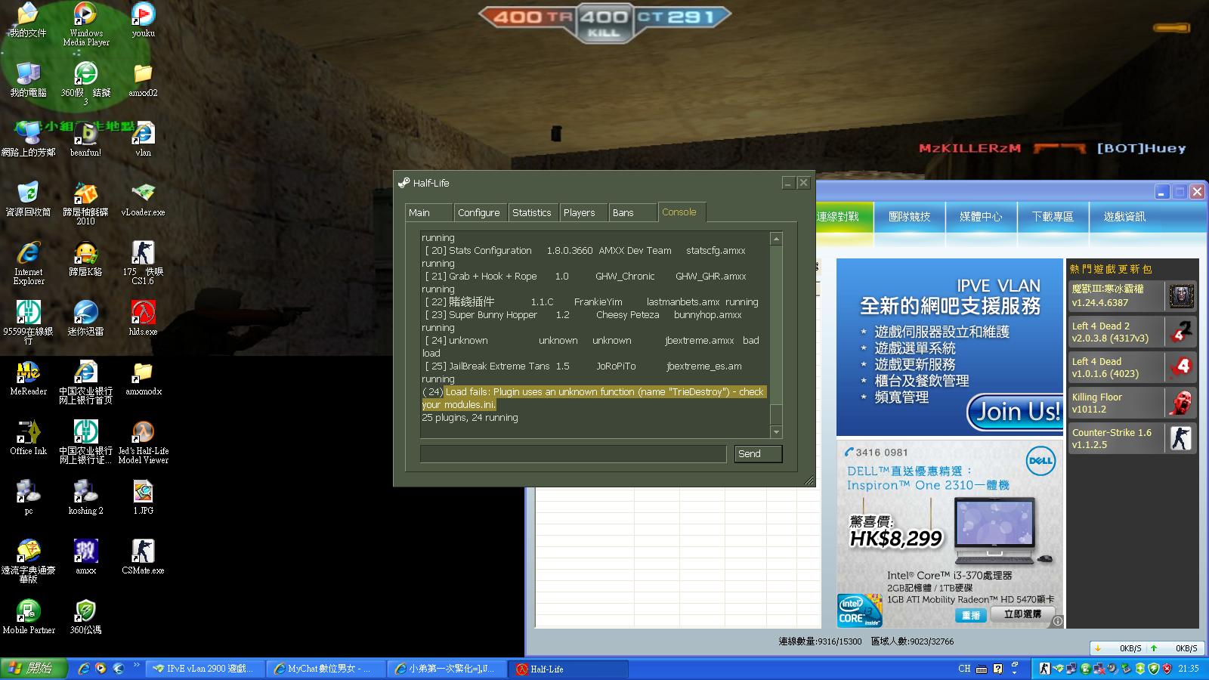Viewport: 1209px width, 680px height.
Task: Switch to MyChat taskbar item
Action: 326,669
